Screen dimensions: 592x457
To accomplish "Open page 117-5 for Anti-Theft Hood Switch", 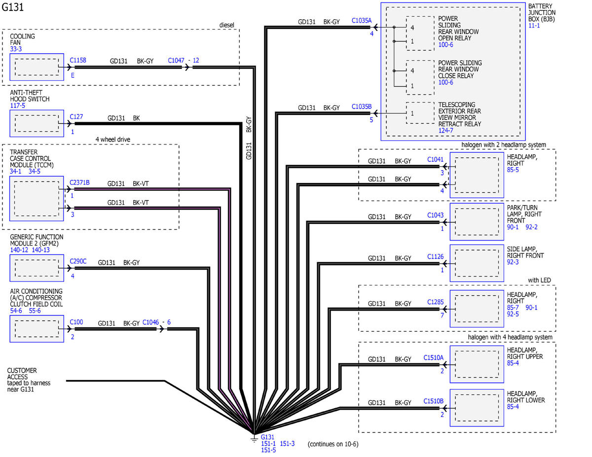I will click(17, 105).
